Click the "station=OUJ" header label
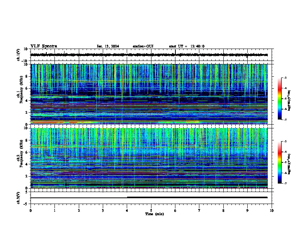The height and width of the screenshot is (236, 306). [x=143, y=46]
